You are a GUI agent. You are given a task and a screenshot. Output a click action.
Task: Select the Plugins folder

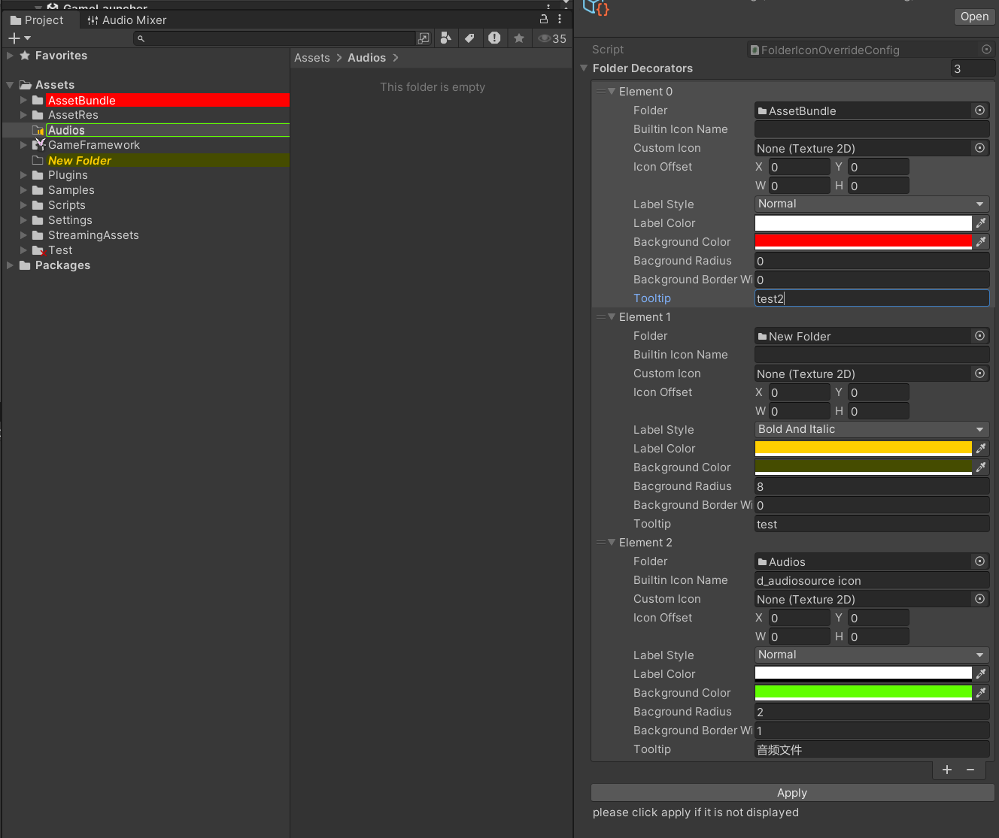coord(68,175)
